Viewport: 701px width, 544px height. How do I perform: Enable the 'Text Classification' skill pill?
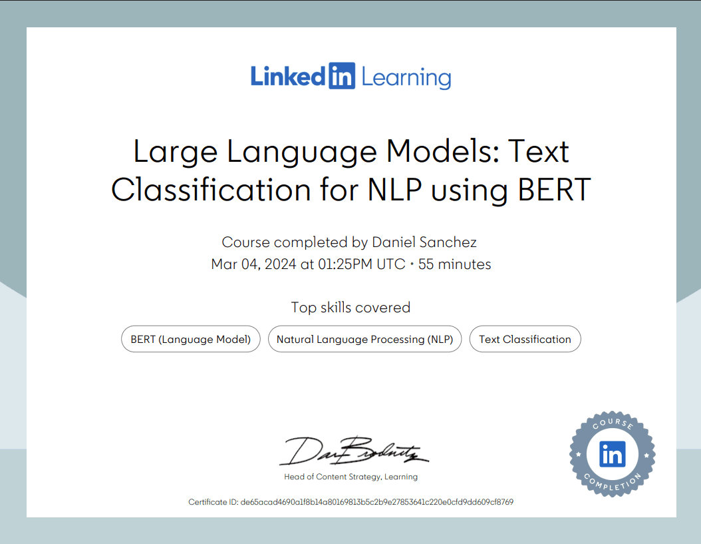tap(525, 339)
